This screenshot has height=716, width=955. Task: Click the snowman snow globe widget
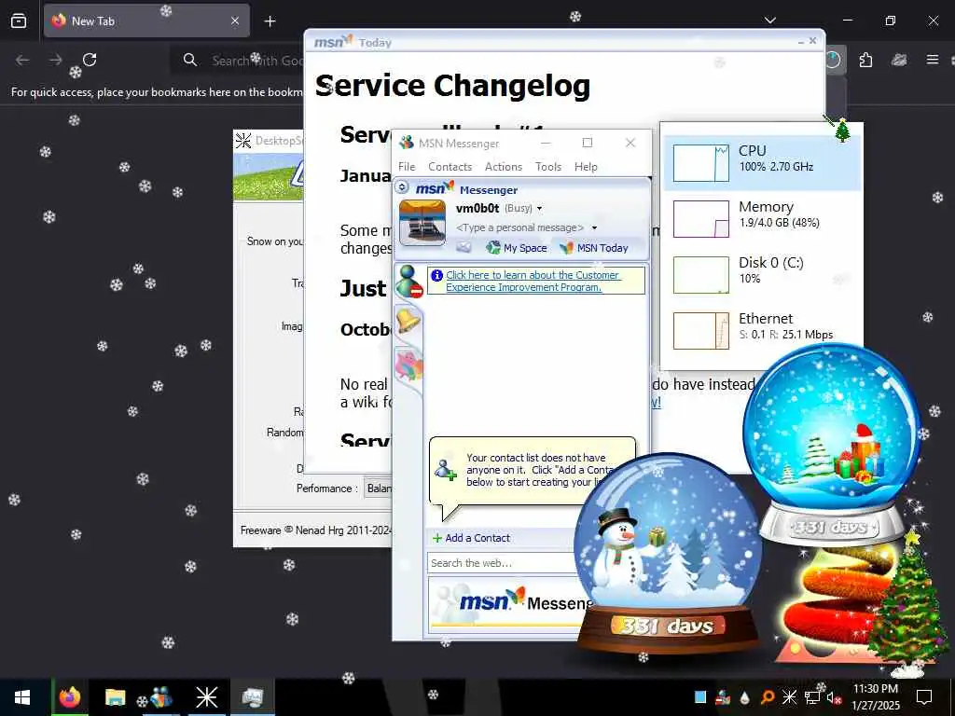(668, 554)
